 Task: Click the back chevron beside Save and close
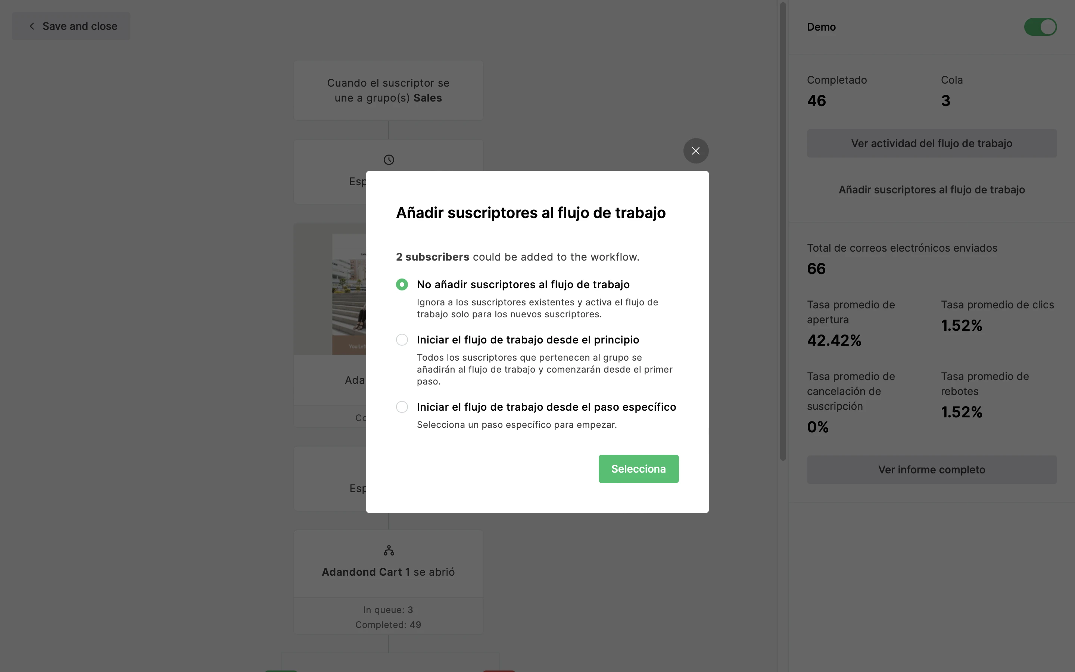point(32,26)
